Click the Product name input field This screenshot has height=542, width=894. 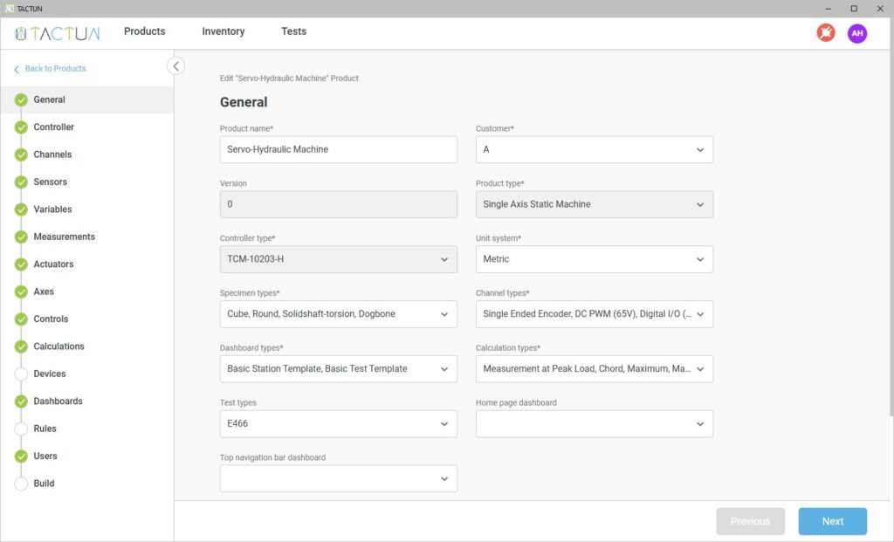(x=338, y=149)
